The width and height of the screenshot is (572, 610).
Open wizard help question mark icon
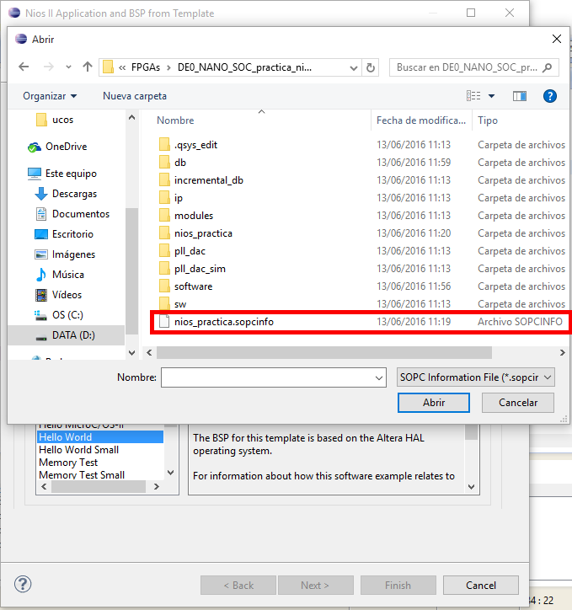23,584
